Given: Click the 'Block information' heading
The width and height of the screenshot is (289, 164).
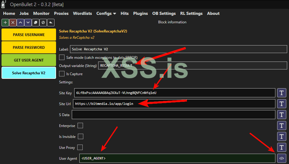Looking at the screenshot, I should click(x=172, y=22).
